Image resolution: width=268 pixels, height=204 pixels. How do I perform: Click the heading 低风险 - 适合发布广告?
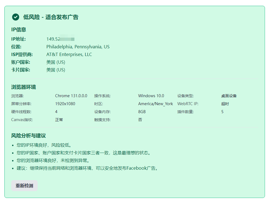tap(51, 17)
